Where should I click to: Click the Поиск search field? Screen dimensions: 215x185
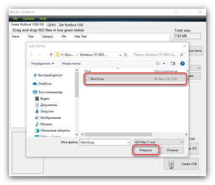(x=158, y=55)
